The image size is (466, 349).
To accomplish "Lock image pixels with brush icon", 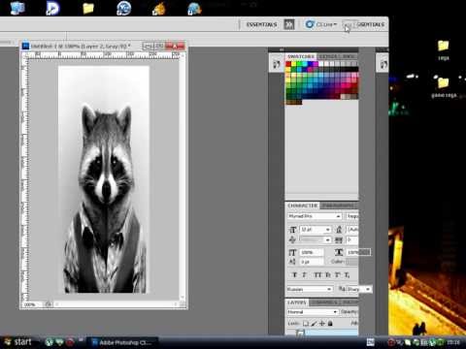I will (314, 323).
